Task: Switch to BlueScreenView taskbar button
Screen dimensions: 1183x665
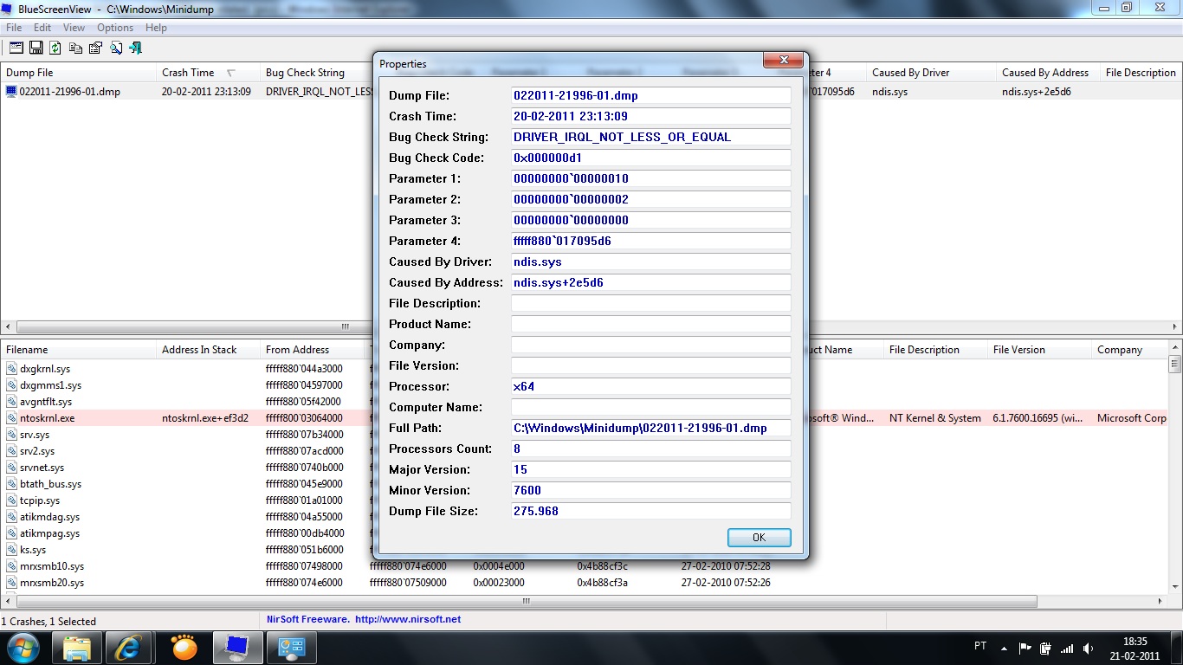Action: (236, 648)
